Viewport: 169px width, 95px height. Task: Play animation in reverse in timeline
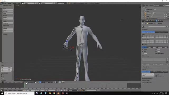tap(61, 90)
